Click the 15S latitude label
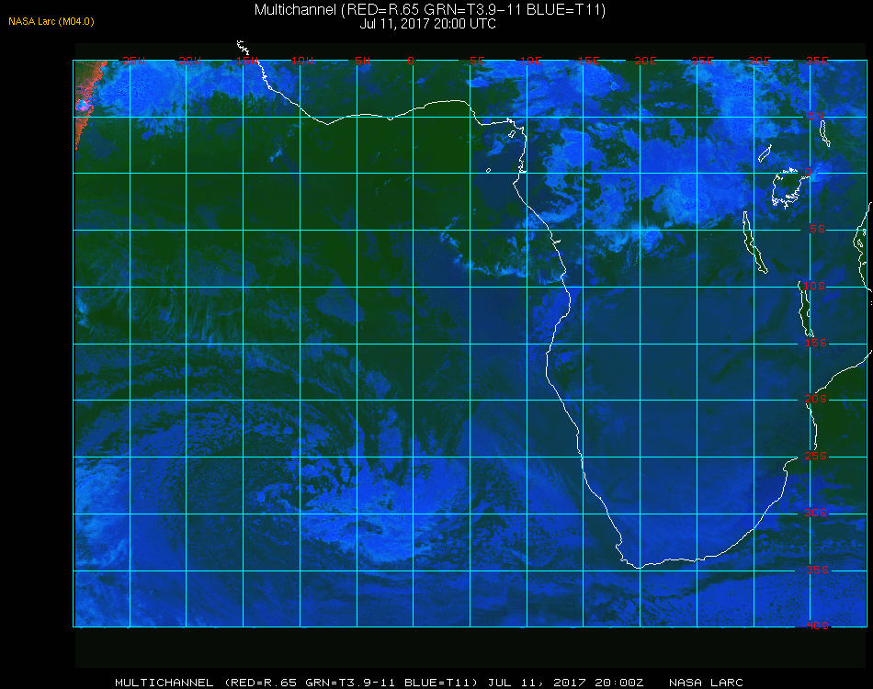This screenshot has height=689, width=873. point(816,343)
